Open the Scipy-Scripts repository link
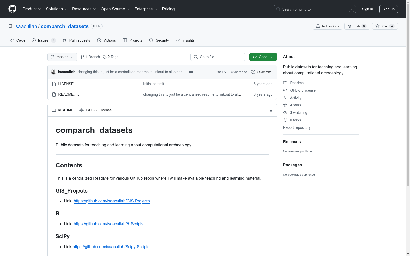 pyautogui.click(x=111, y=247)
